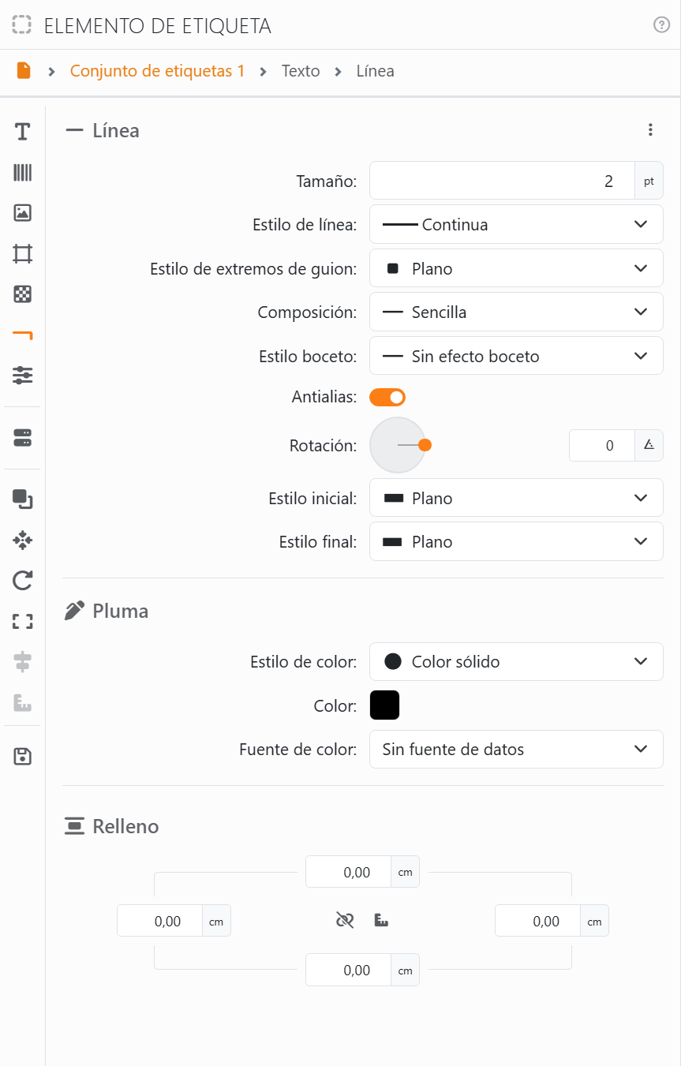Open the Fuente de color dropdown
681x1066 pixels.
point(516,750)
